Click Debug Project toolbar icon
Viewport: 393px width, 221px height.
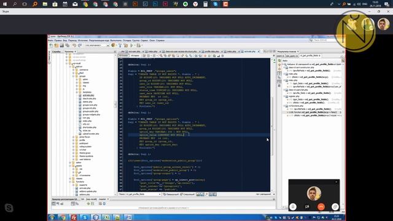(138, 45)
